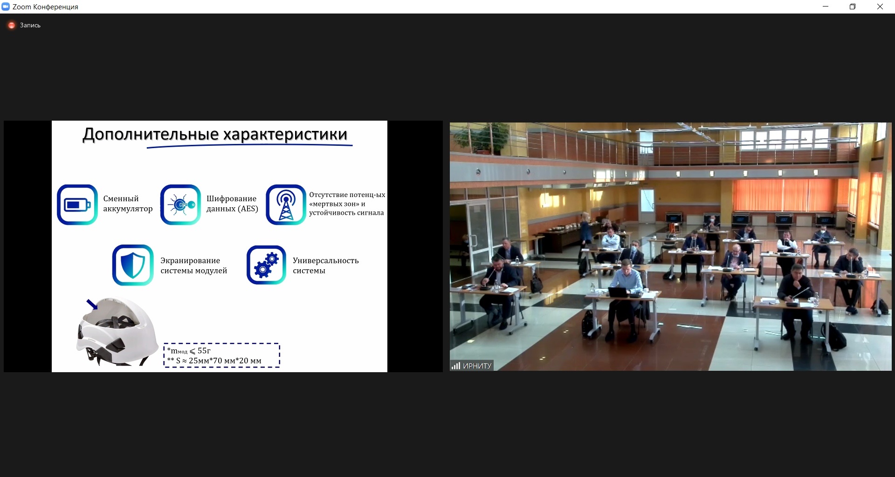Click the 'Экранирование системы модулей' text
The image size is (895, 477).
(x=194, y=266)
